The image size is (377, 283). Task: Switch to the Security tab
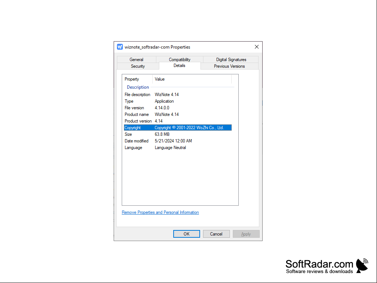click(x=138, y=66)
